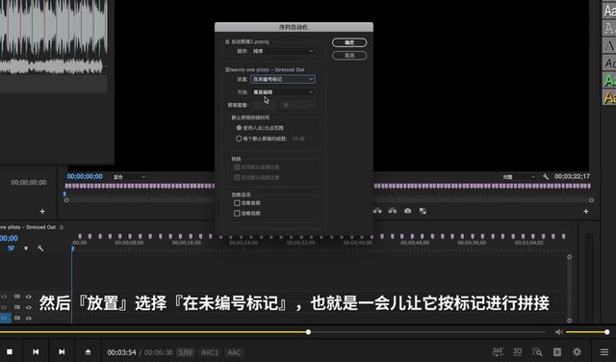Screen dimensions: 616x362
Task: Toggle the 360° video mode icon
Action: (498, 351)
